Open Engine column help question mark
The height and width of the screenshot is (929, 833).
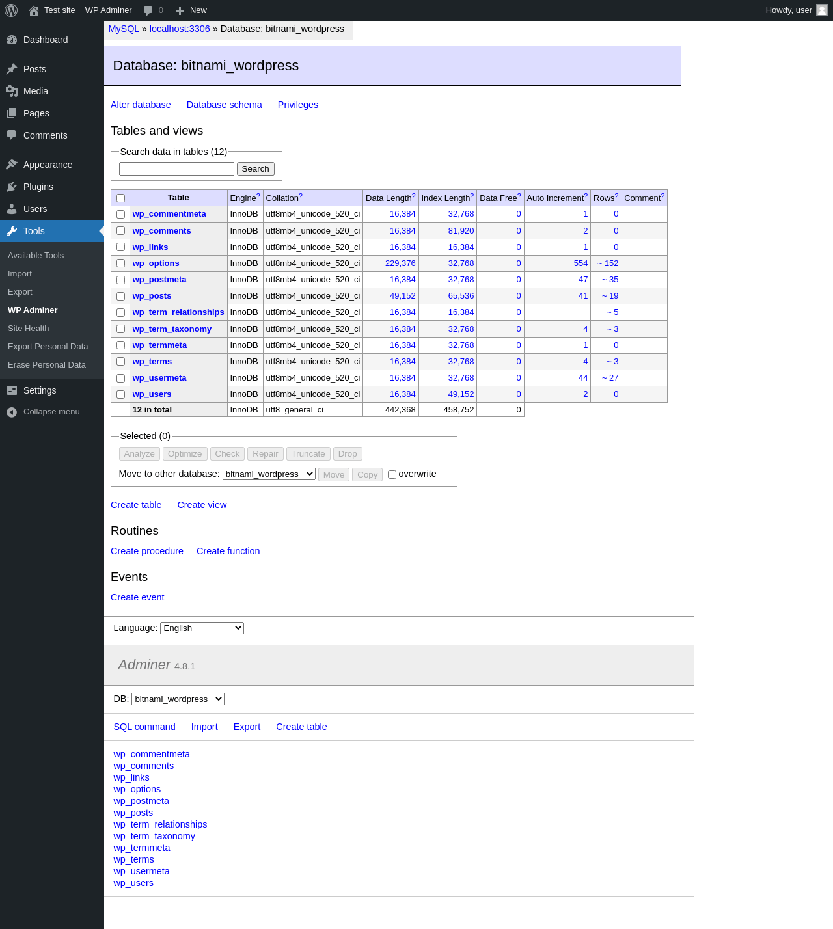pyautogui.click(x=258, y=196)
